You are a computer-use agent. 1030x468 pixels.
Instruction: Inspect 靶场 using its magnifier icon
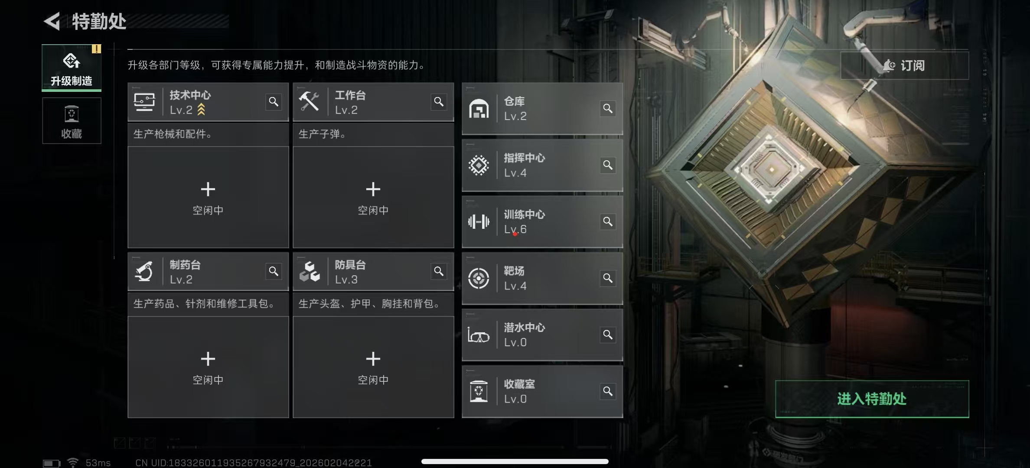608,278
